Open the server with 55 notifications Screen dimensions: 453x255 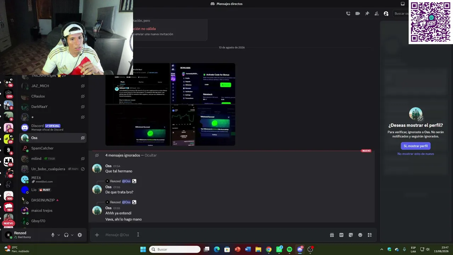8,161
